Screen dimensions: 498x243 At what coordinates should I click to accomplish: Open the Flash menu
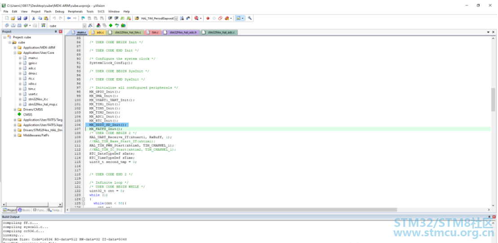[48, 11]
